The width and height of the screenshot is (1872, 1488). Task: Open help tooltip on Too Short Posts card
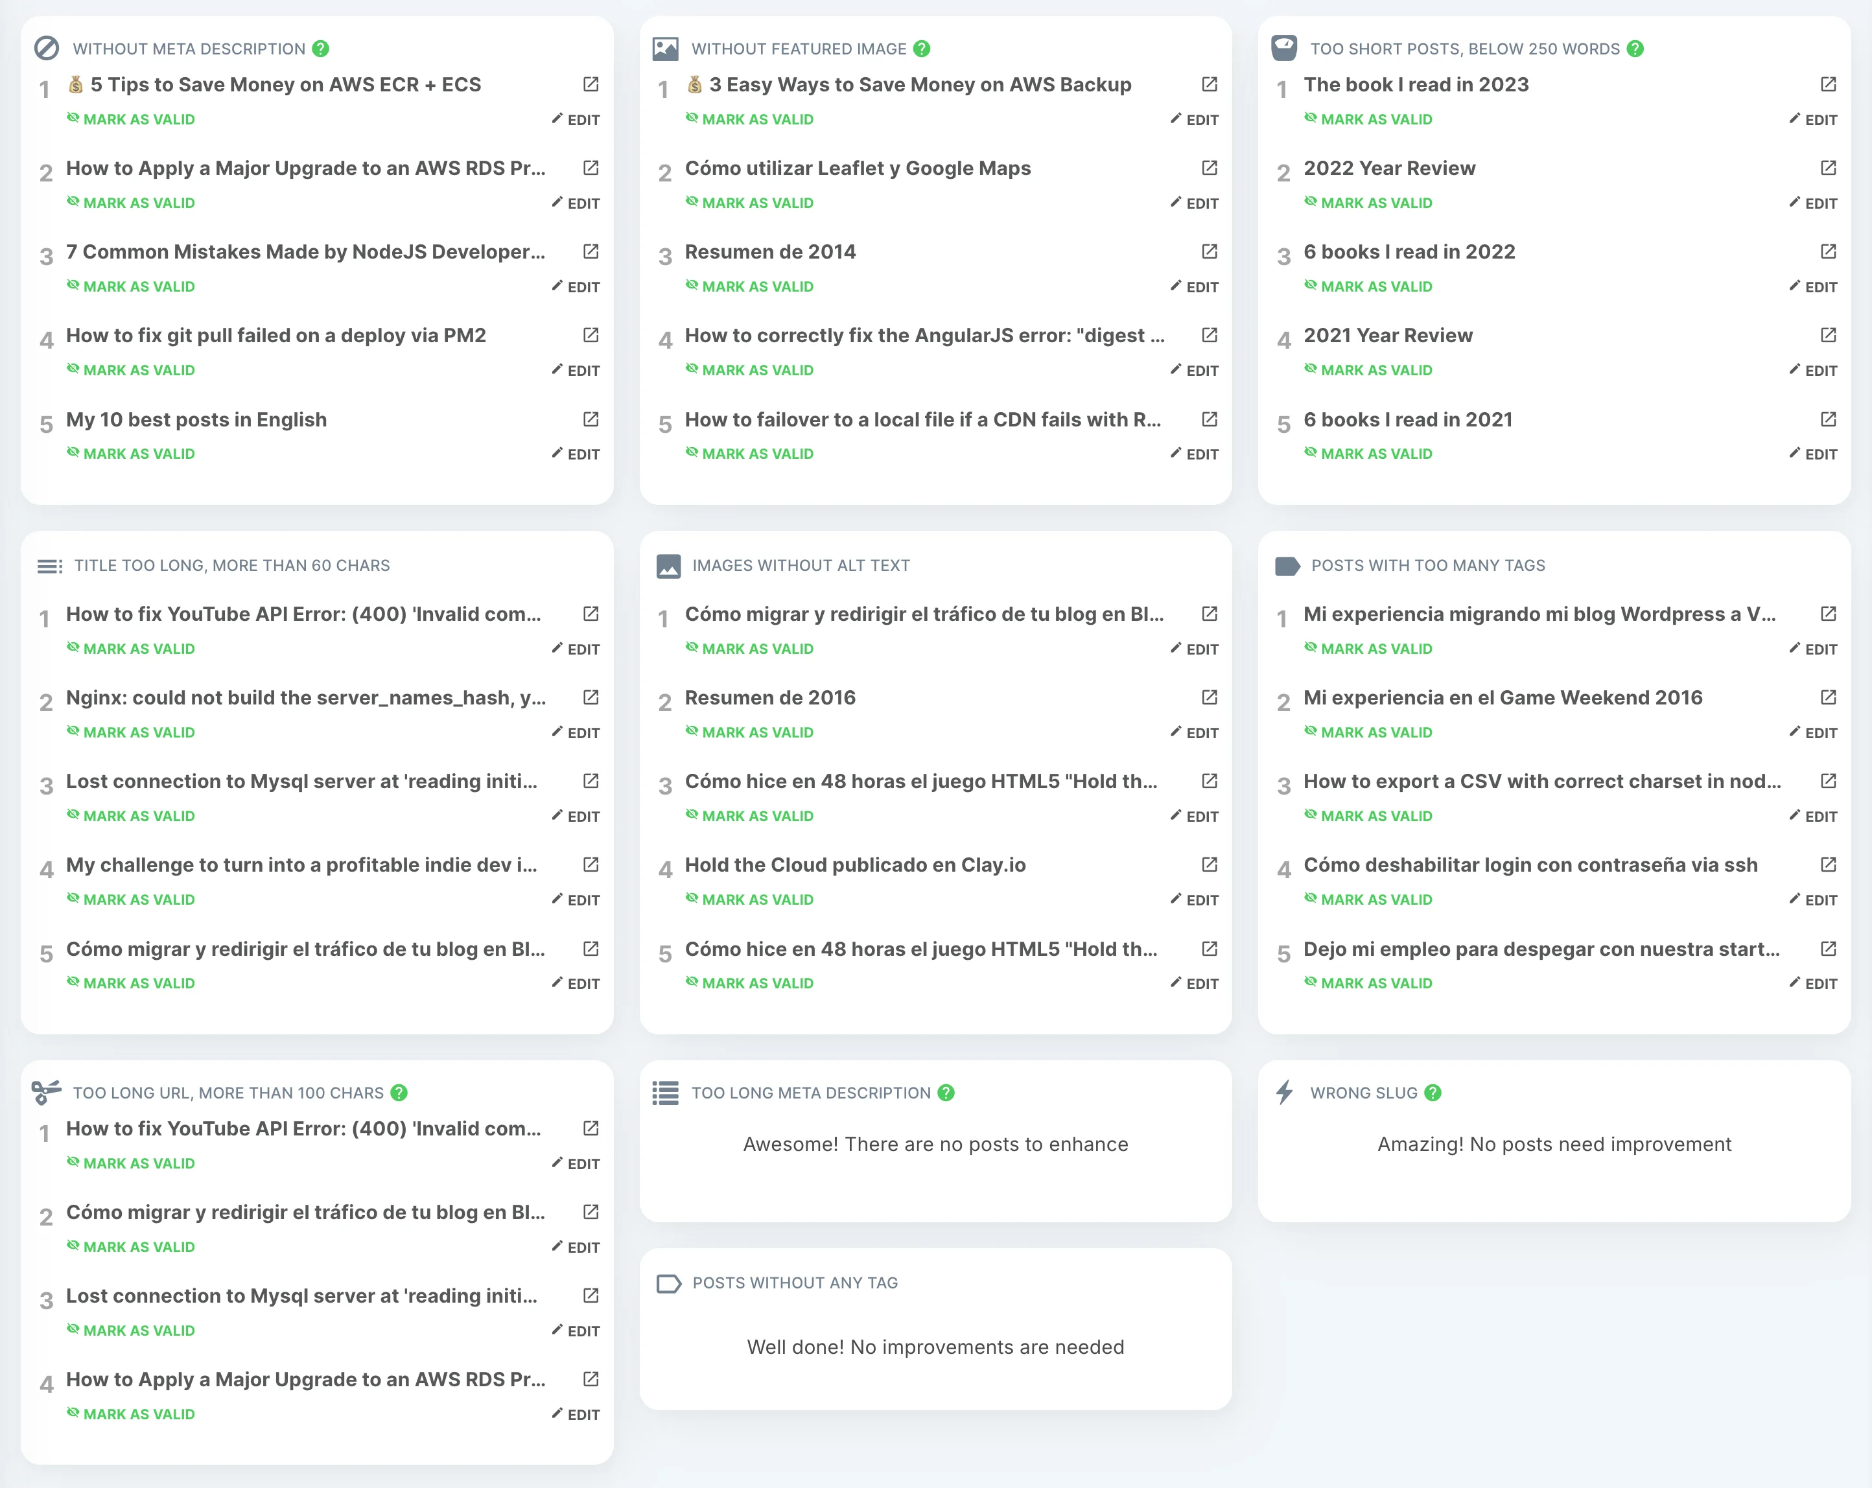[1637, 49]
